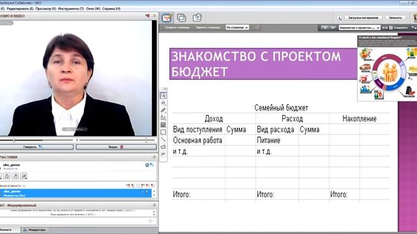The image size is (417, 234).
Task: Open the screenshot capture tool
Action: pyautogui.click(x=164, y=147)
